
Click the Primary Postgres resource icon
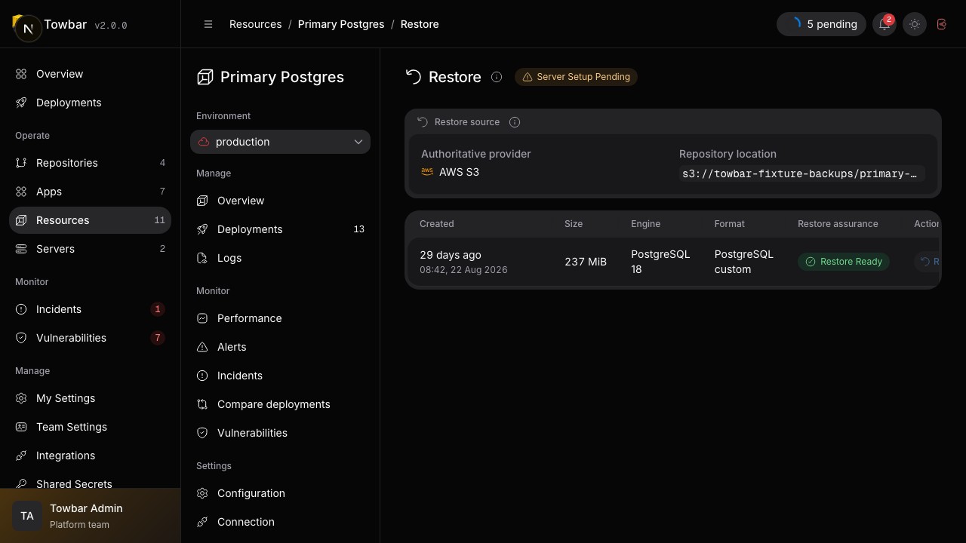[205, 77]
